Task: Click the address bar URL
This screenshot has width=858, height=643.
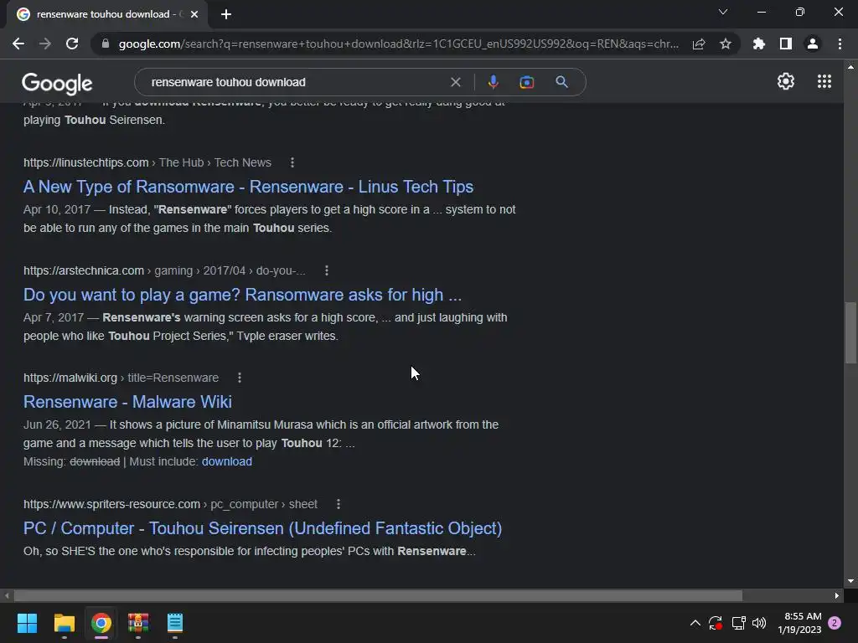Action: click(x=398, y=44)
